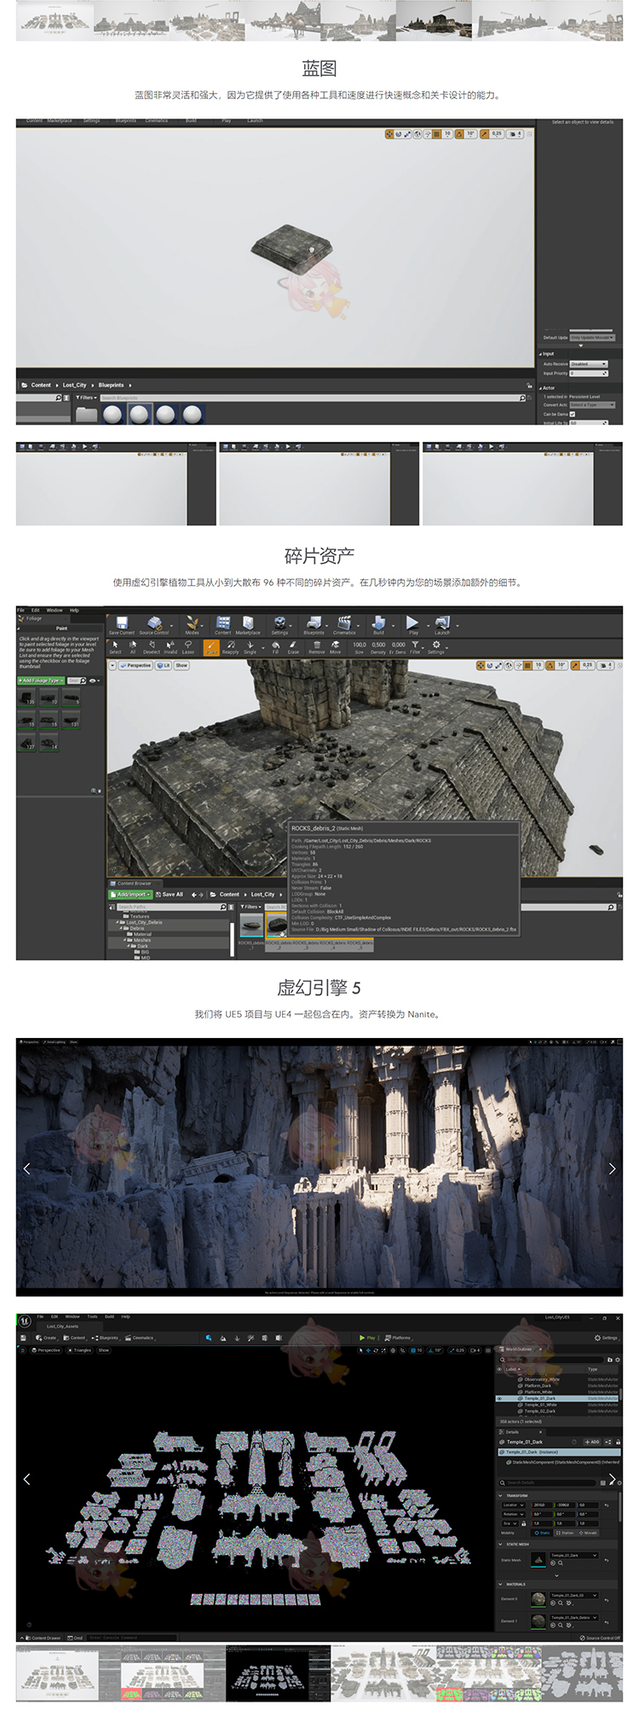Screen dimensions: 639x1722
Task: Expand the Lost_City_Debris folder tree
Action: coord(118,922)
